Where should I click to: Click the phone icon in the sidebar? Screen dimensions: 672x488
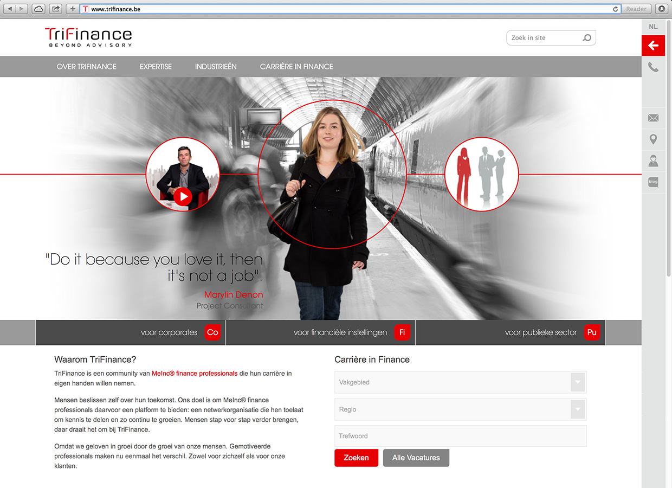653,67
